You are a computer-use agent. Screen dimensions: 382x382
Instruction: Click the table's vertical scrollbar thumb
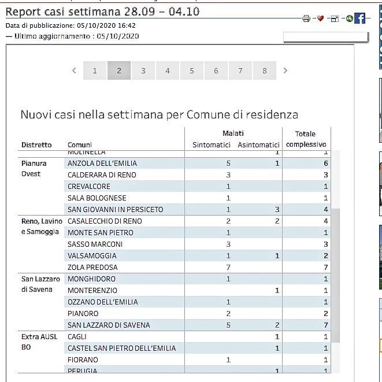[335, 275]
